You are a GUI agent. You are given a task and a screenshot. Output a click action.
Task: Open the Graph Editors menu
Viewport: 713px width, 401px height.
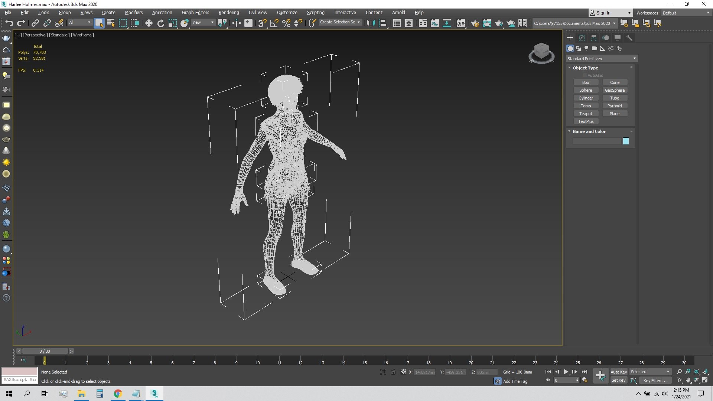[195, 12]
